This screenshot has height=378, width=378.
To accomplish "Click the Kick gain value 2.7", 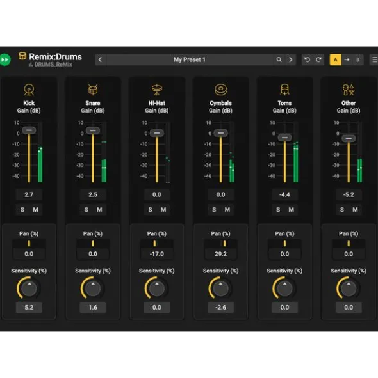I will coord(29,194).
